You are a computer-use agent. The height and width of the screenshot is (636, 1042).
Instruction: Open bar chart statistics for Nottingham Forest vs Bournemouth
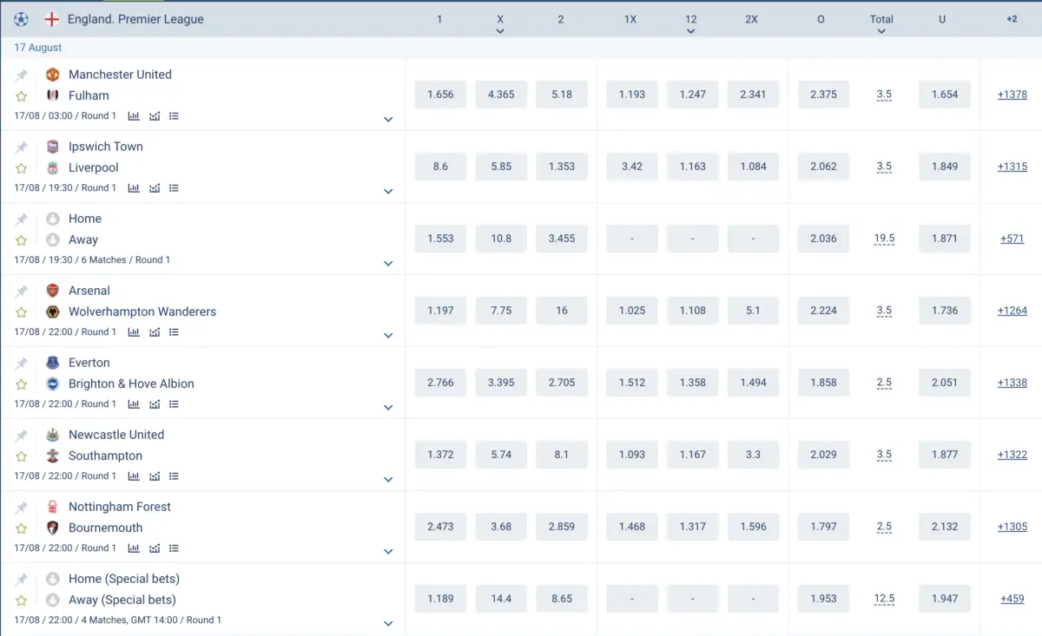click(x=134, y=547)
